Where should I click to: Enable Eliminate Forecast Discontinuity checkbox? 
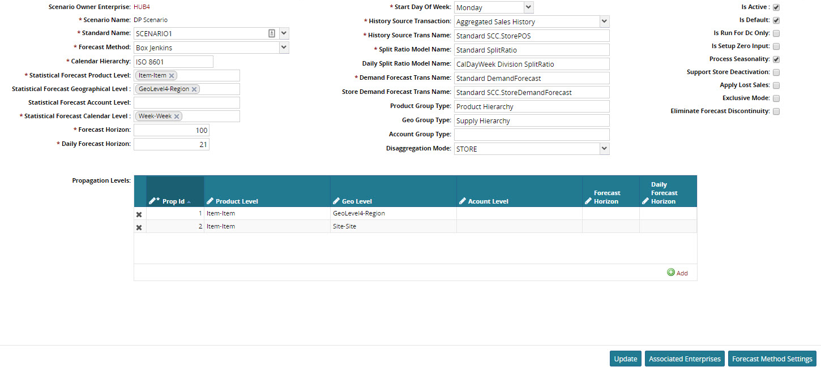point(776,111)
